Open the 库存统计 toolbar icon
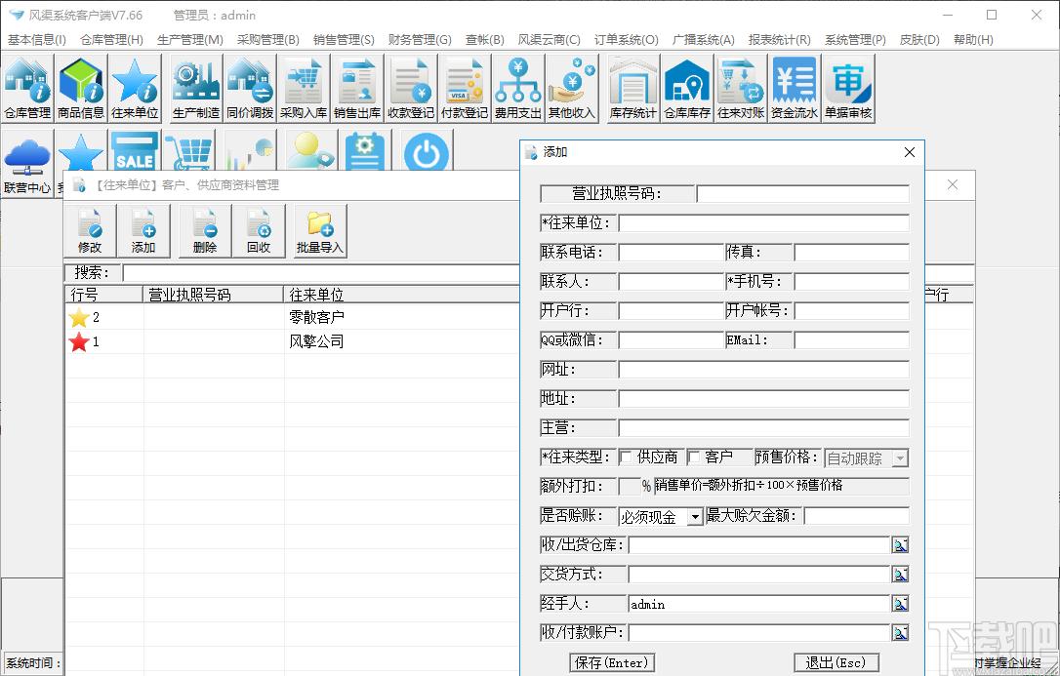Image resolution: width=1060 pixels, height=676 pixels. point(632,89)
